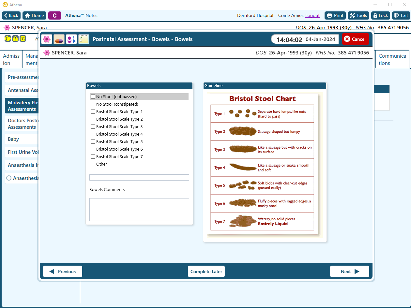Click the first yellow help icon with lines
Screen dimensions: 411x308
(7, 38)
